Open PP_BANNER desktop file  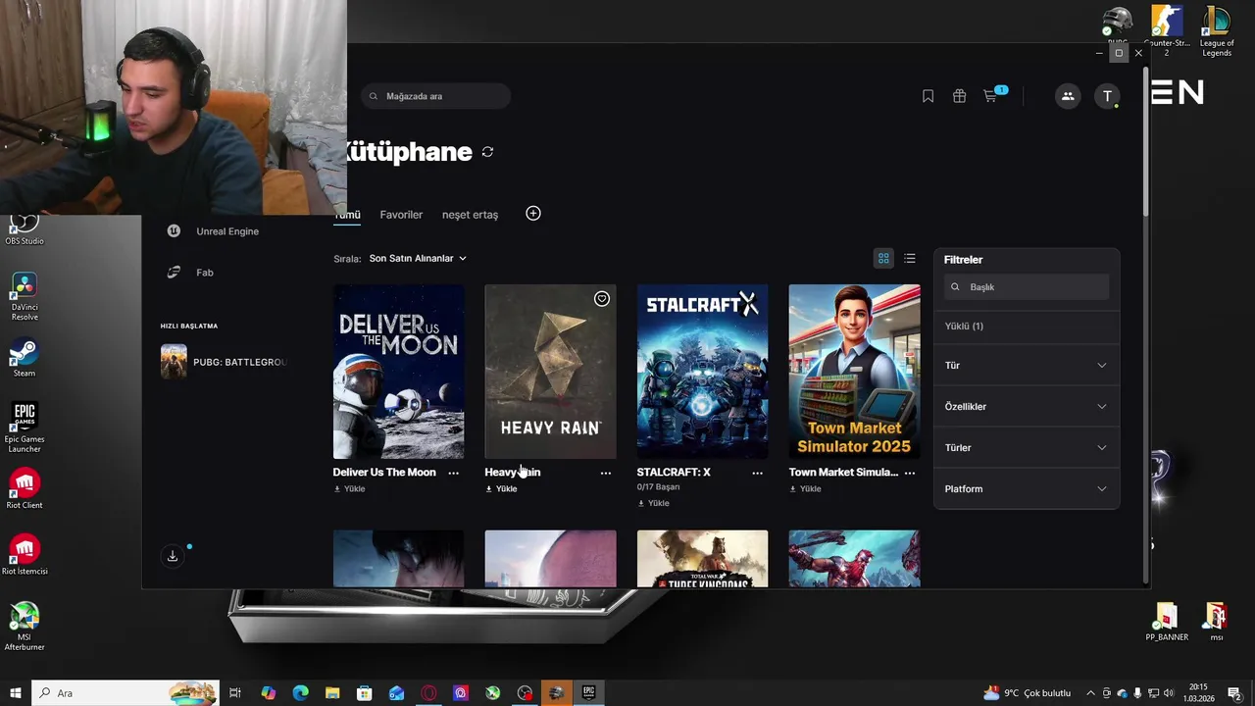click(1167, 623)
